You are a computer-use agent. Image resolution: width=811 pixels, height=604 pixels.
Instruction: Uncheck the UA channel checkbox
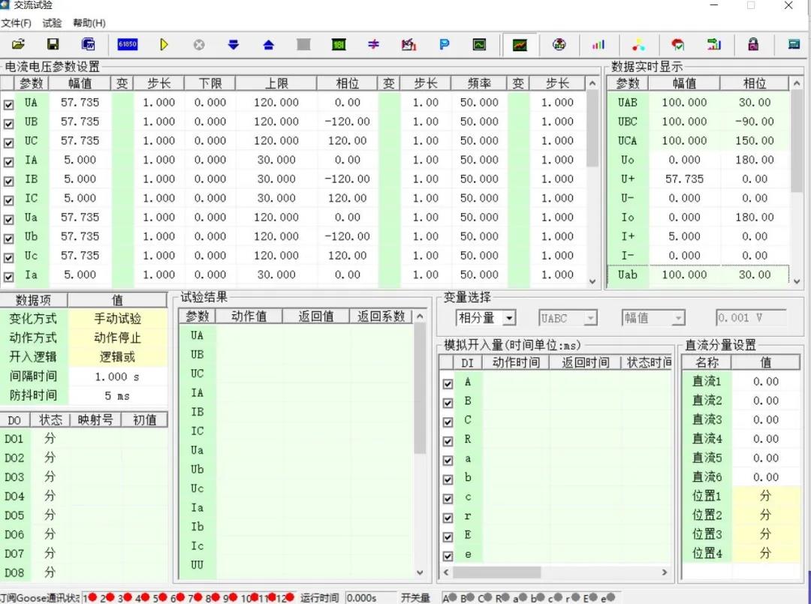click(9, 105)
